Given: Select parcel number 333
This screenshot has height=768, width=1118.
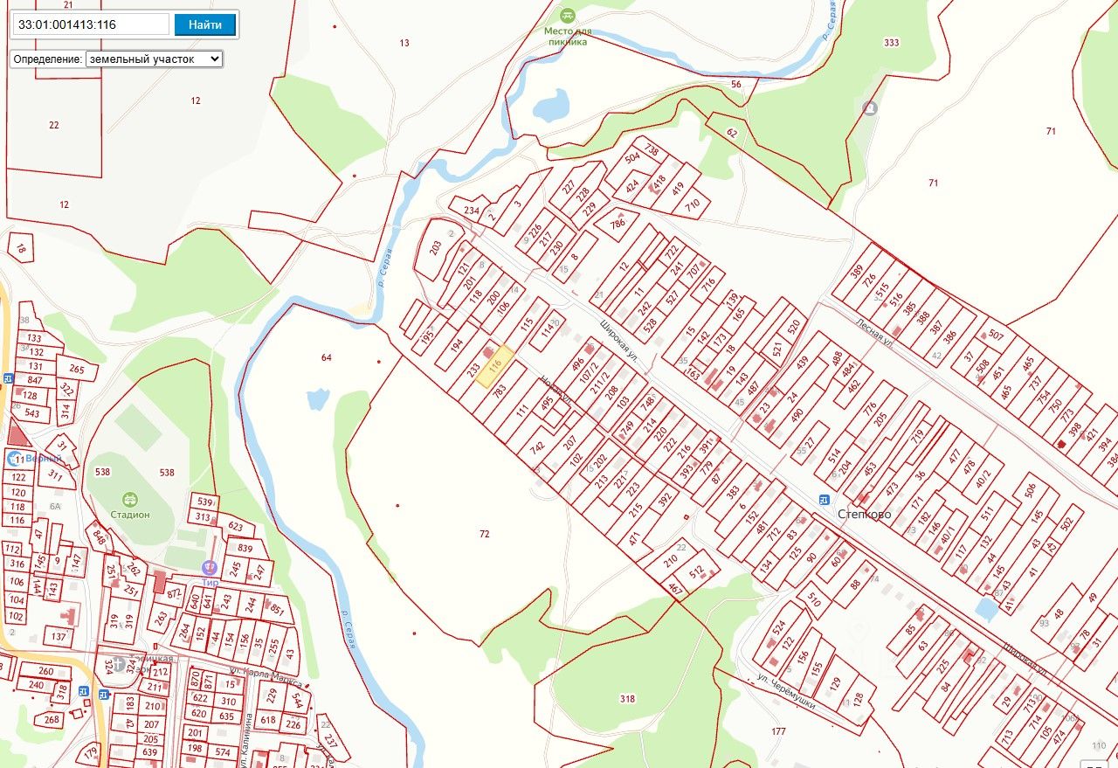Looking at the screenshot, I should click(x=891, y=43).
